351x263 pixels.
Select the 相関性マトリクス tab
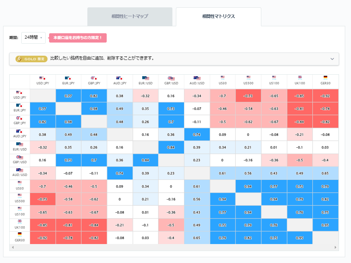pos(218,16)
